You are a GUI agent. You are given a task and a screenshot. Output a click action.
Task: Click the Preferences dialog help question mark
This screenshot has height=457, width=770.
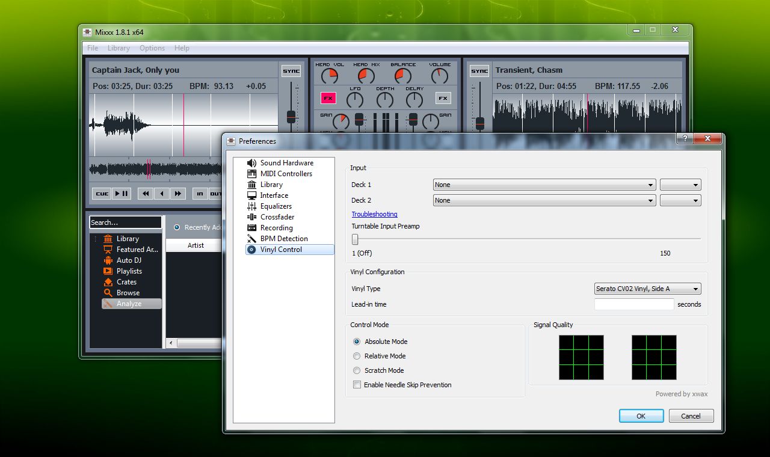pos(684,138)
